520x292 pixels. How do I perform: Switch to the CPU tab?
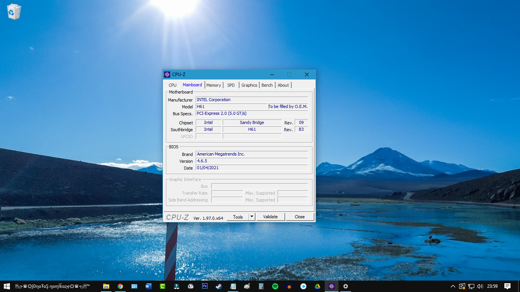coord(172,85)
